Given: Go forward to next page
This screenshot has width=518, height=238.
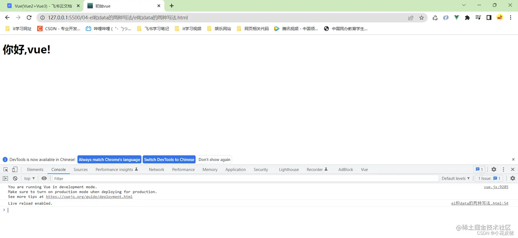Looking at the screenshot, I should [x=18, y=17].
